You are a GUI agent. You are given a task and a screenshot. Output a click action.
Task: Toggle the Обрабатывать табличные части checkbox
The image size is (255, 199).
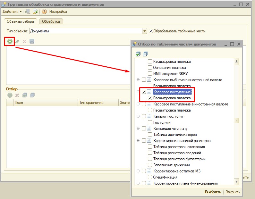[151, 31]
